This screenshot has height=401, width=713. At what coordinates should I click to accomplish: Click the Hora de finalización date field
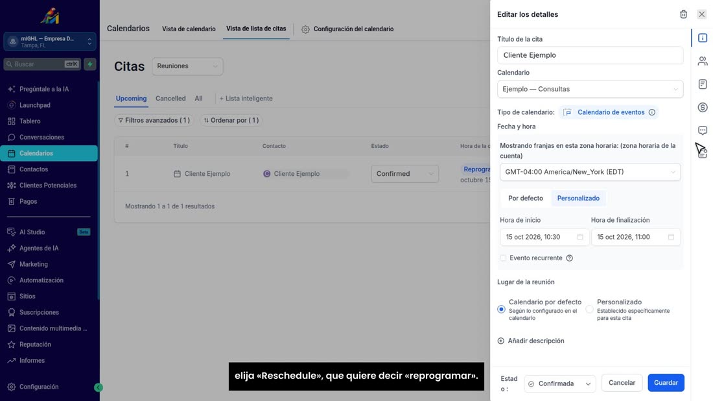[x=636, y=237]
